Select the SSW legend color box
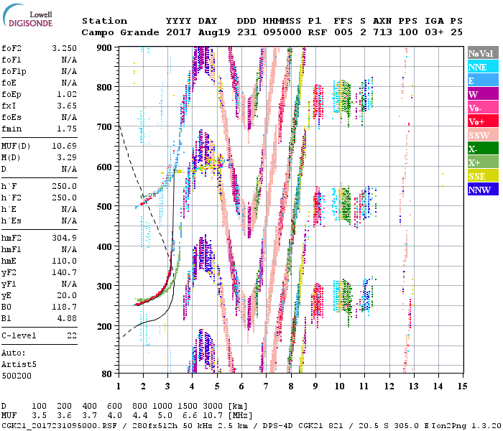 pos(482,135)
